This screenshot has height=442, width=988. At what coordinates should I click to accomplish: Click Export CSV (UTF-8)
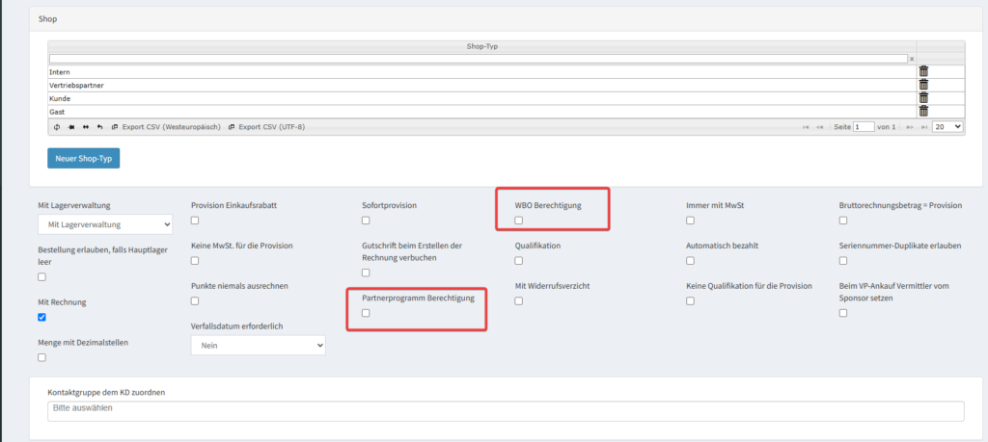point(266,127)
